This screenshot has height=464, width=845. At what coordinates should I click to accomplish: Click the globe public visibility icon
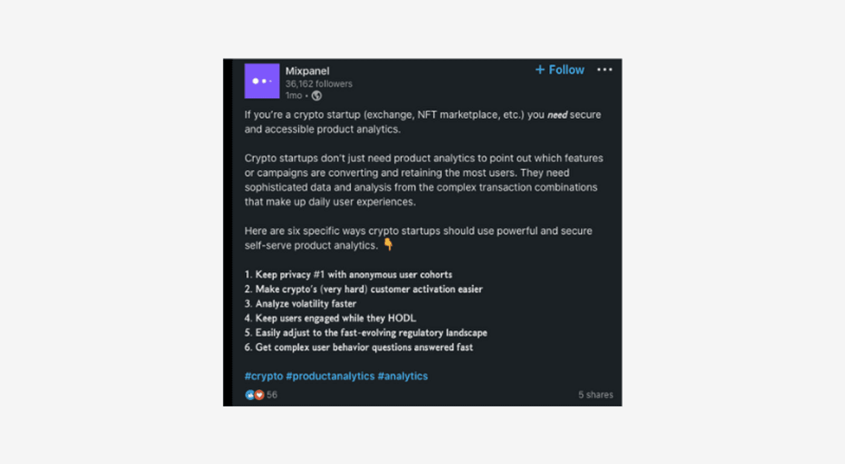(x=316, y=96)
